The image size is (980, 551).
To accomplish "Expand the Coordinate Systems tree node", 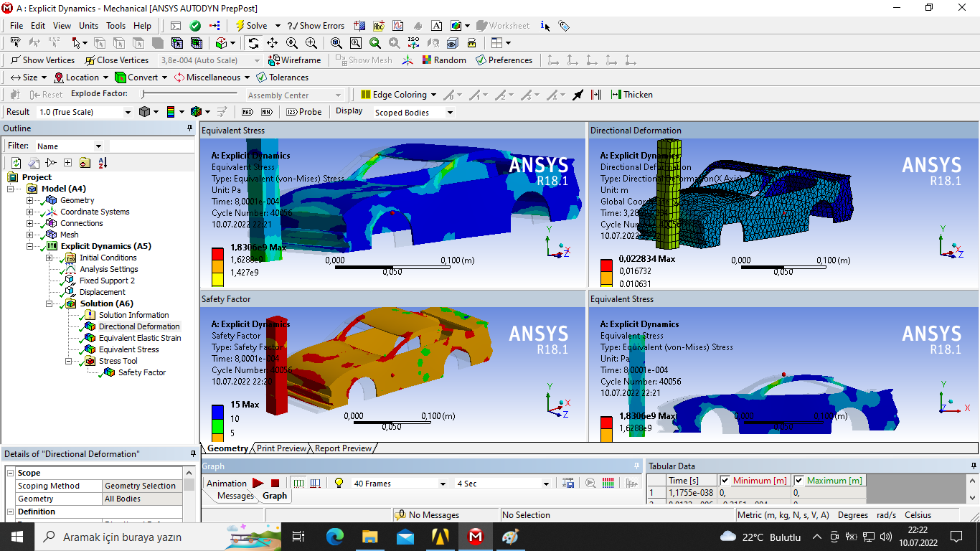I will [x=29, y=212].
